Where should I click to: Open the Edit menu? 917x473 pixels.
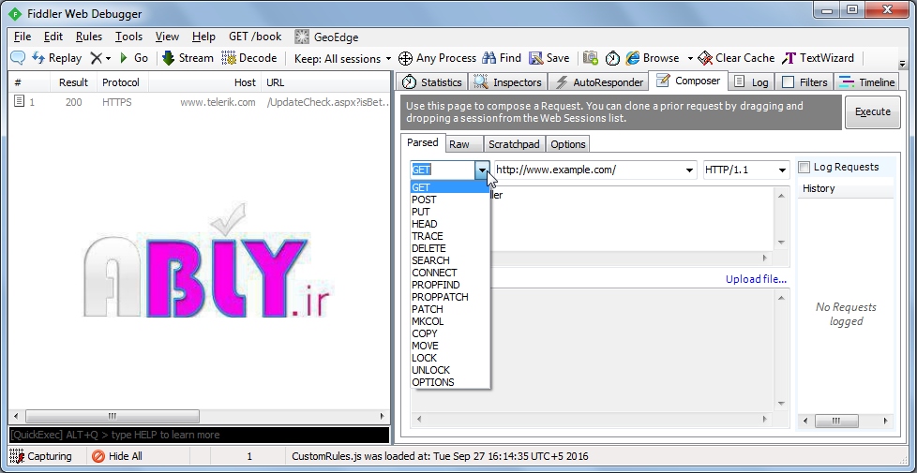click(53, 37)
